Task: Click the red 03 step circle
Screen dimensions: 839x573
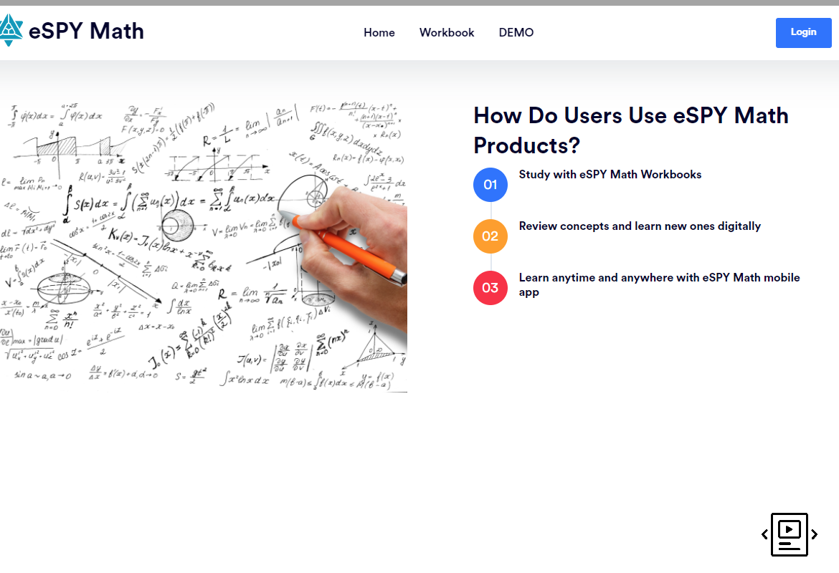Action: [490, 288]
